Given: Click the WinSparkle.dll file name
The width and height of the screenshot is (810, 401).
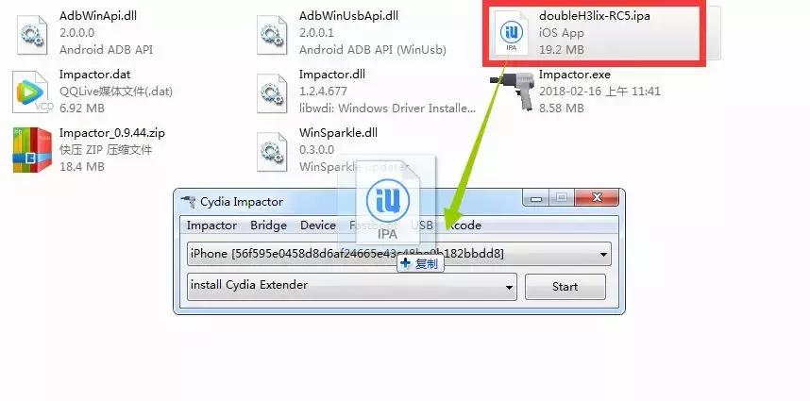Looking at the screenshot, I should 338,133.
